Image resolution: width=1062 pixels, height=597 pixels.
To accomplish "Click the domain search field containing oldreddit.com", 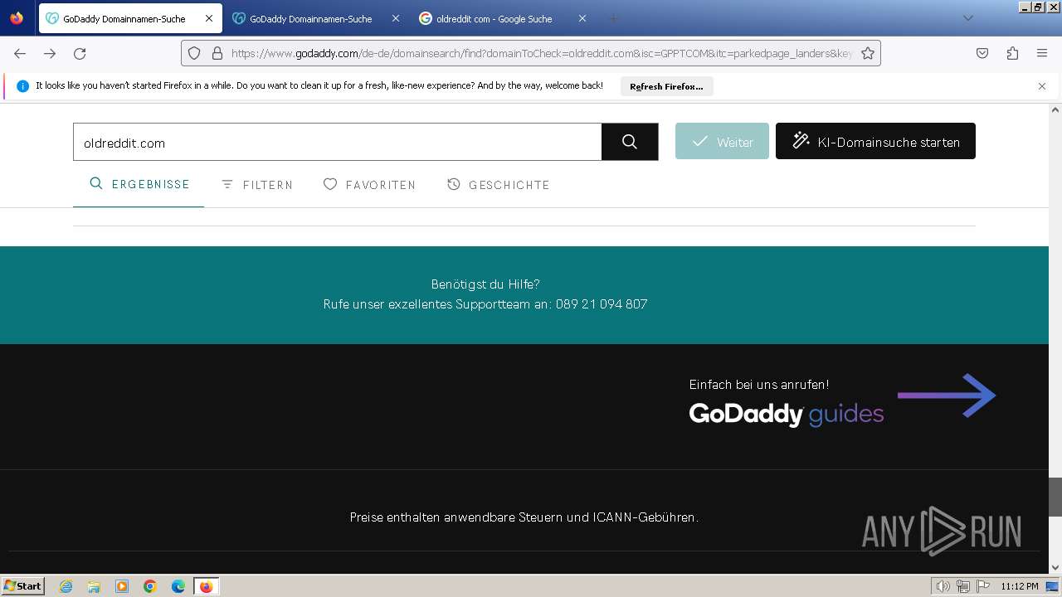I will click(337, 143).
